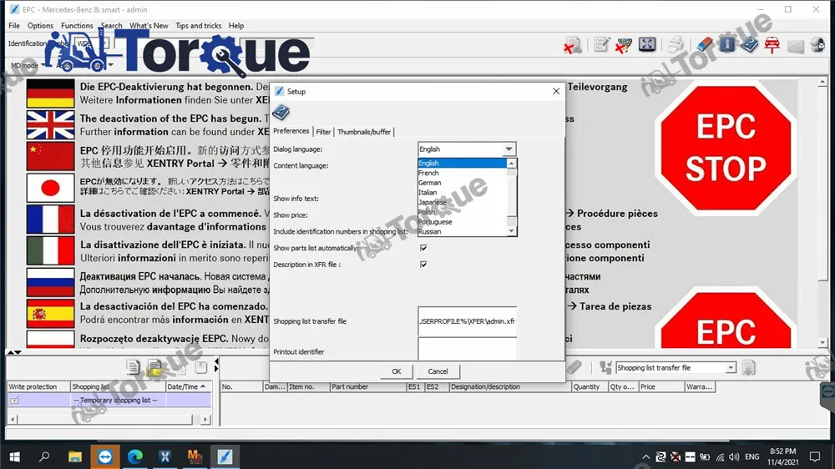This screenshot has height=469, width=835.
Task: Click shopping list horizontal scroll right arrow
Action: 205,420
